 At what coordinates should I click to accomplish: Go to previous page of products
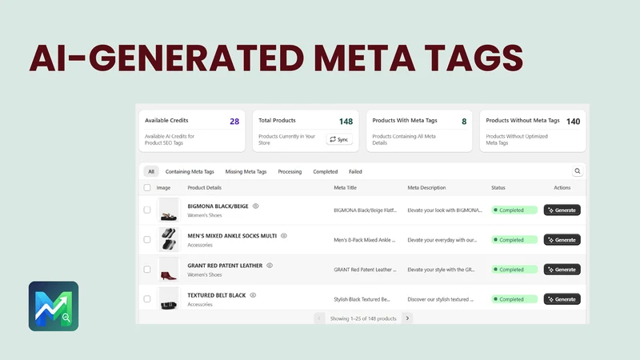(319, 318)
